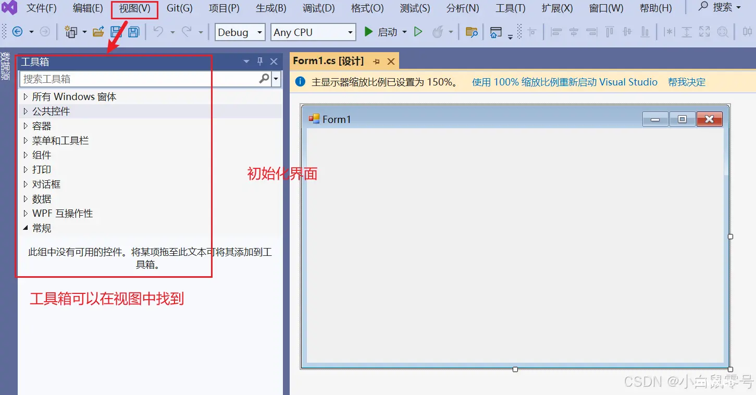Open the 格式(O) menu
756x395 pixels.
click(x=367, y=8)
